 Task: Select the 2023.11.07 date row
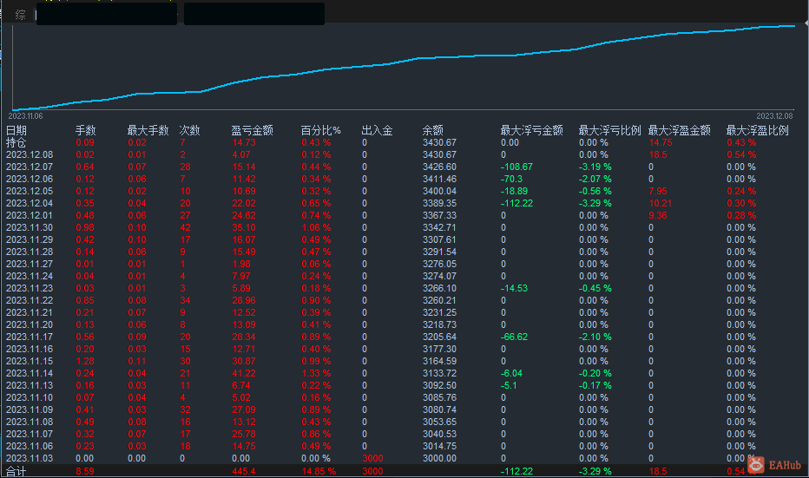coord(30,434)
